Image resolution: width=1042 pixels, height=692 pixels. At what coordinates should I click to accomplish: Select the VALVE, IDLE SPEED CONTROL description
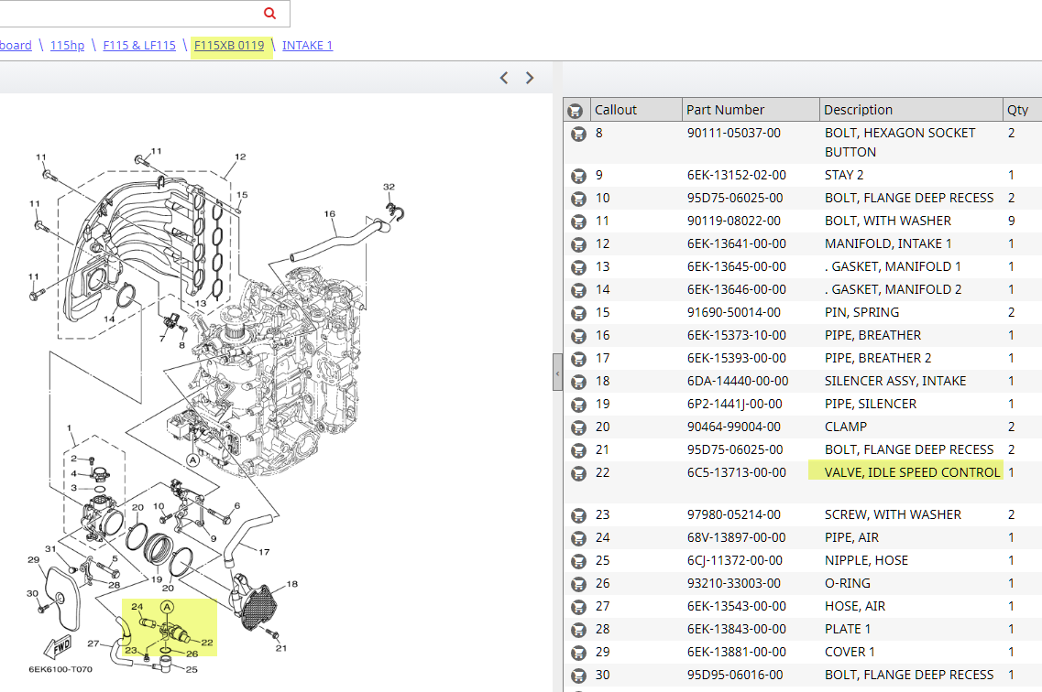912,472
